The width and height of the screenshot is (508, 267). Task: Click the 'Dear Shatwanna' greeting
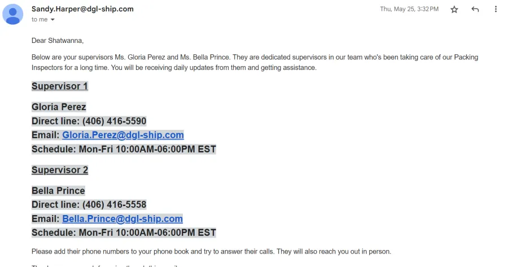pyautogui.click(x=58, y=41)
